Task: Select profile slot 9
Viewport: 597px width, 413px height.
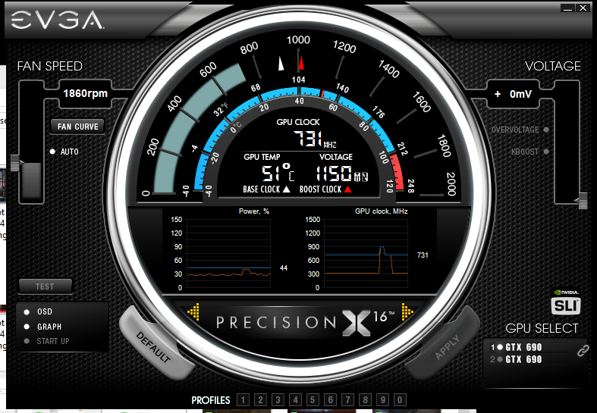Action: point(382,399)
